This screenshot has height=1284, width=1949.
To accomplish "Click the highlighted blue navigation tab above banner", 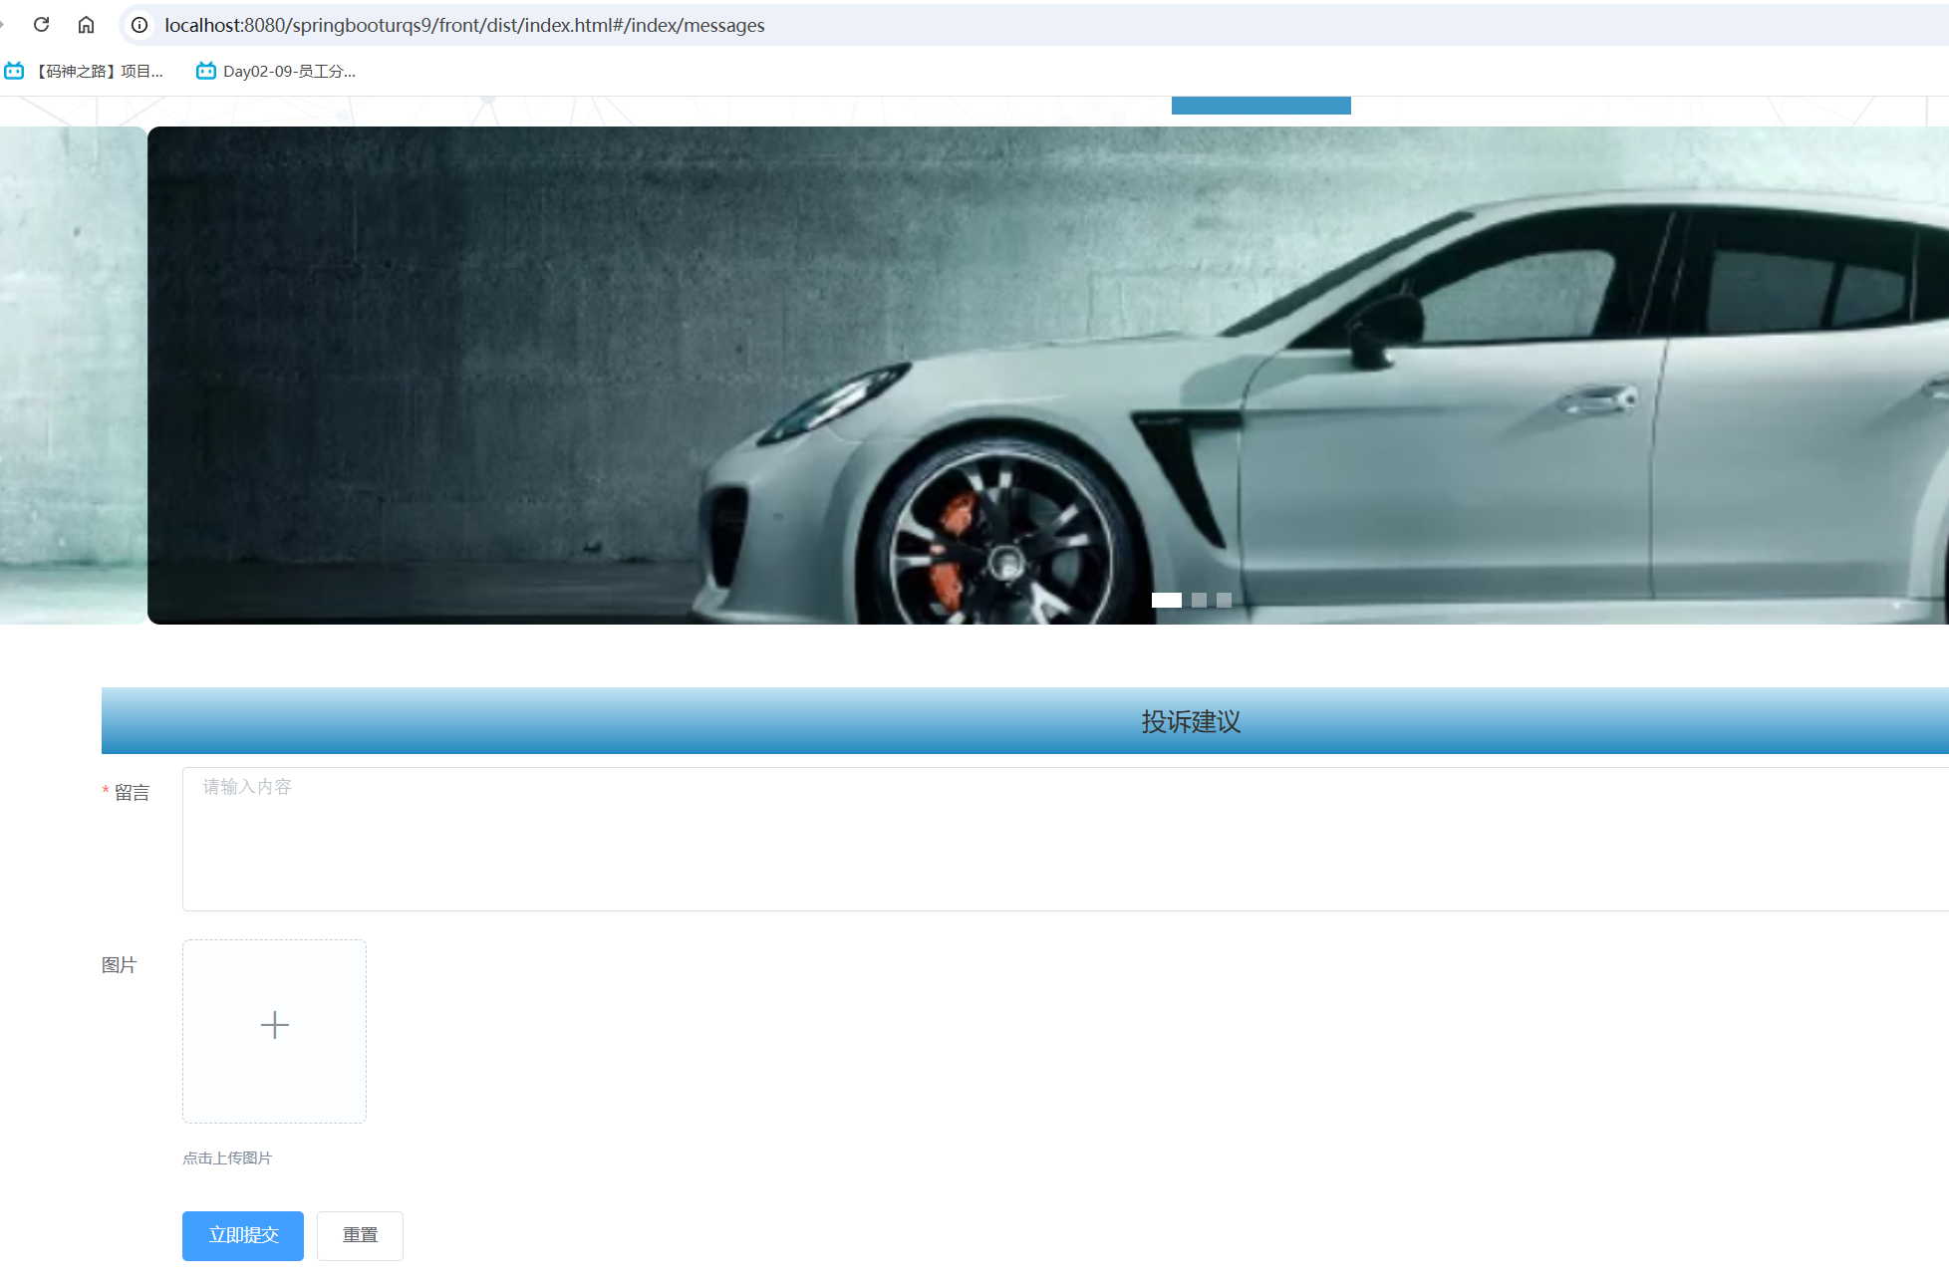I will coord(1261,106).
